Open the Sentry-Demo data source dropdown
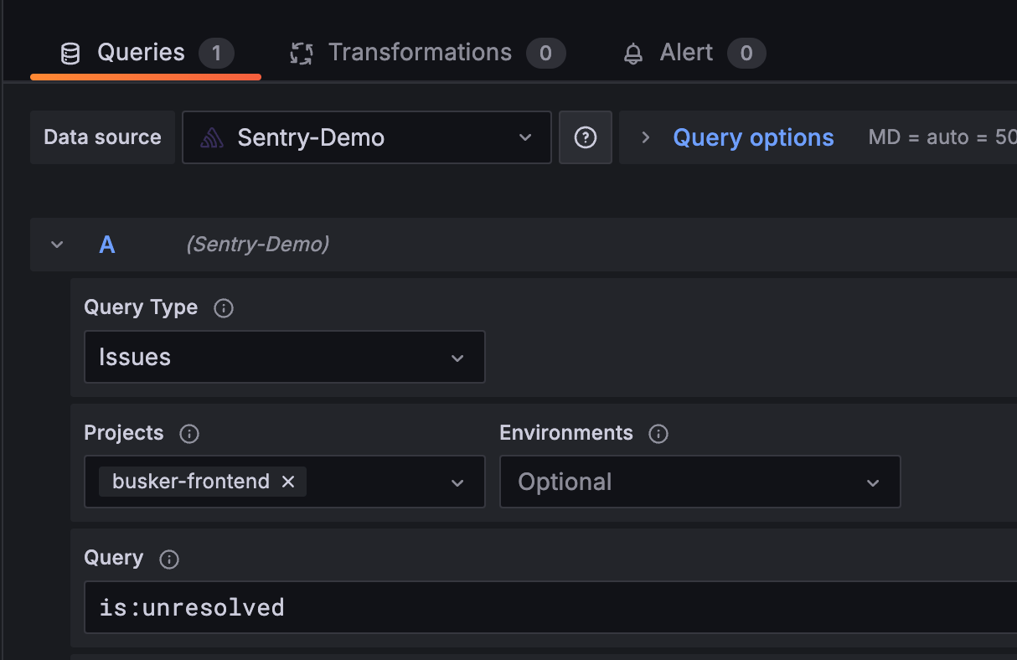 (x=367, y=137)
